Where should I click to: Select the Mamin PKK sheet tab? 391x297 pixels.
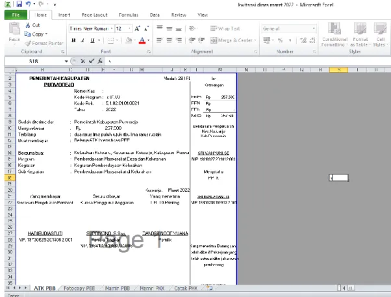(152, 289)
